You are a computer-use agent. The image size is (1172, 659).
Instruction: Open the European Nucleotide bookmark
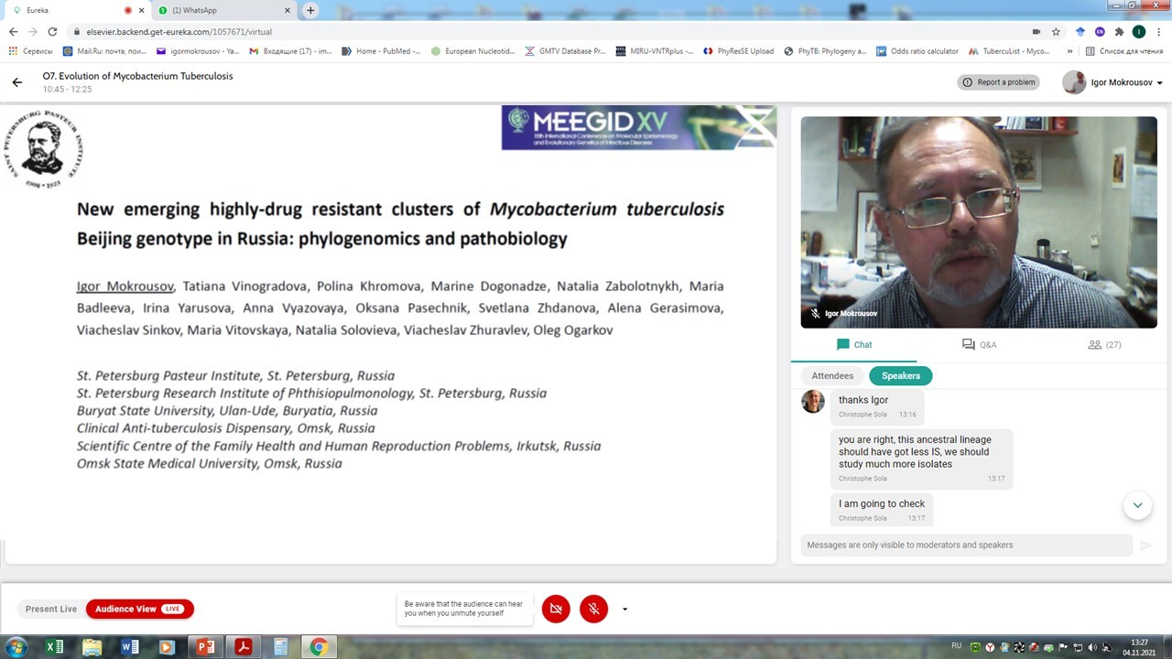472,51
